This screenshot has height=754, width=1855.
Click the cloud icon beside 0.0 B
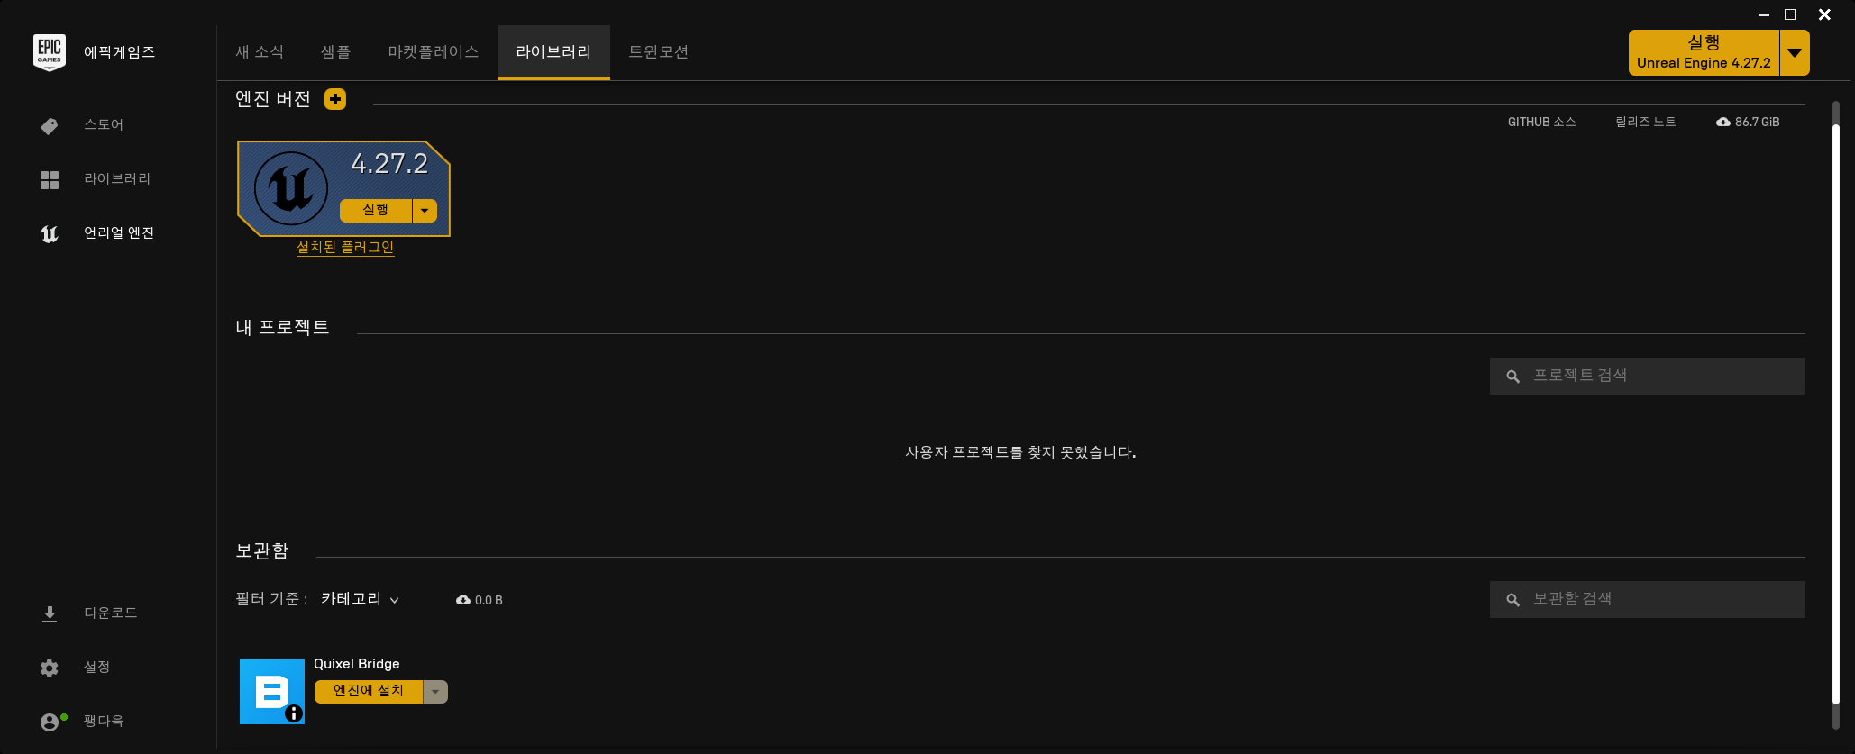[x=463, y=600]
